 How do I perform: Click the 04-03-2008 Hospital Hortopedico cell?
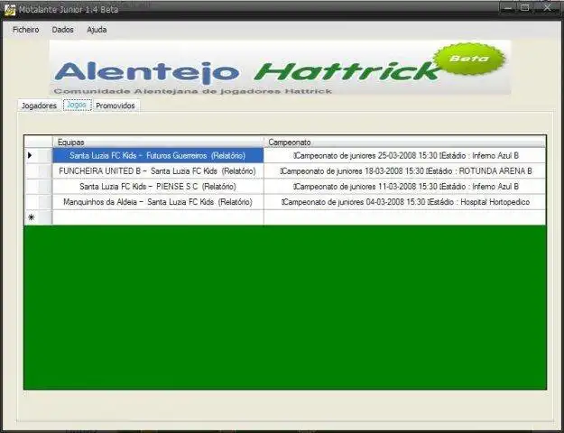(x=404, y=202)
